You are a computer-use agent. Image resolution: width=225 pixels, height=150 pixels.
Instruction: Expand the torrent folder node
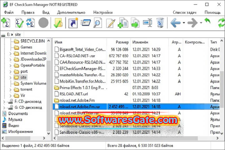(x=10, y=90)
